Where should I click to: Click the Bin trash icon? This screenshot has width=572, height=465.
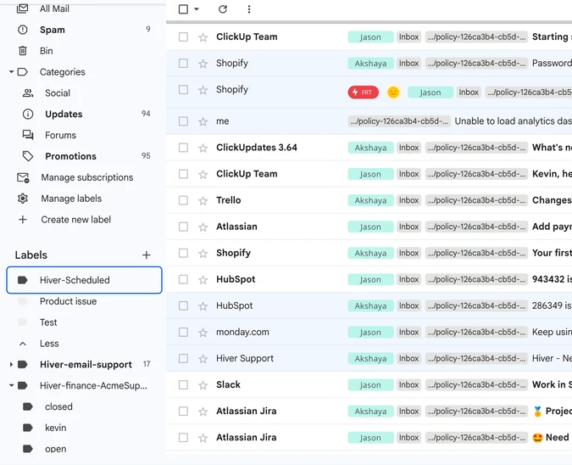(x=23, y=51)
